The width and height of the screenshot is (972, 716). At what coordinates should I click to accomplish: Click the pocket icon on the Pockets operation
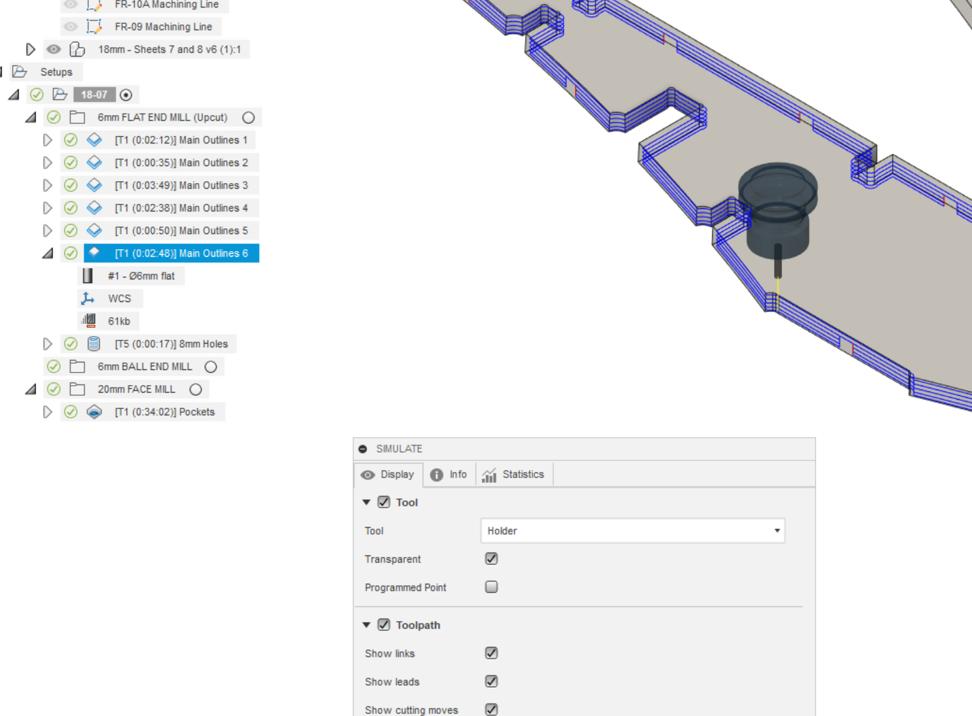94,411
